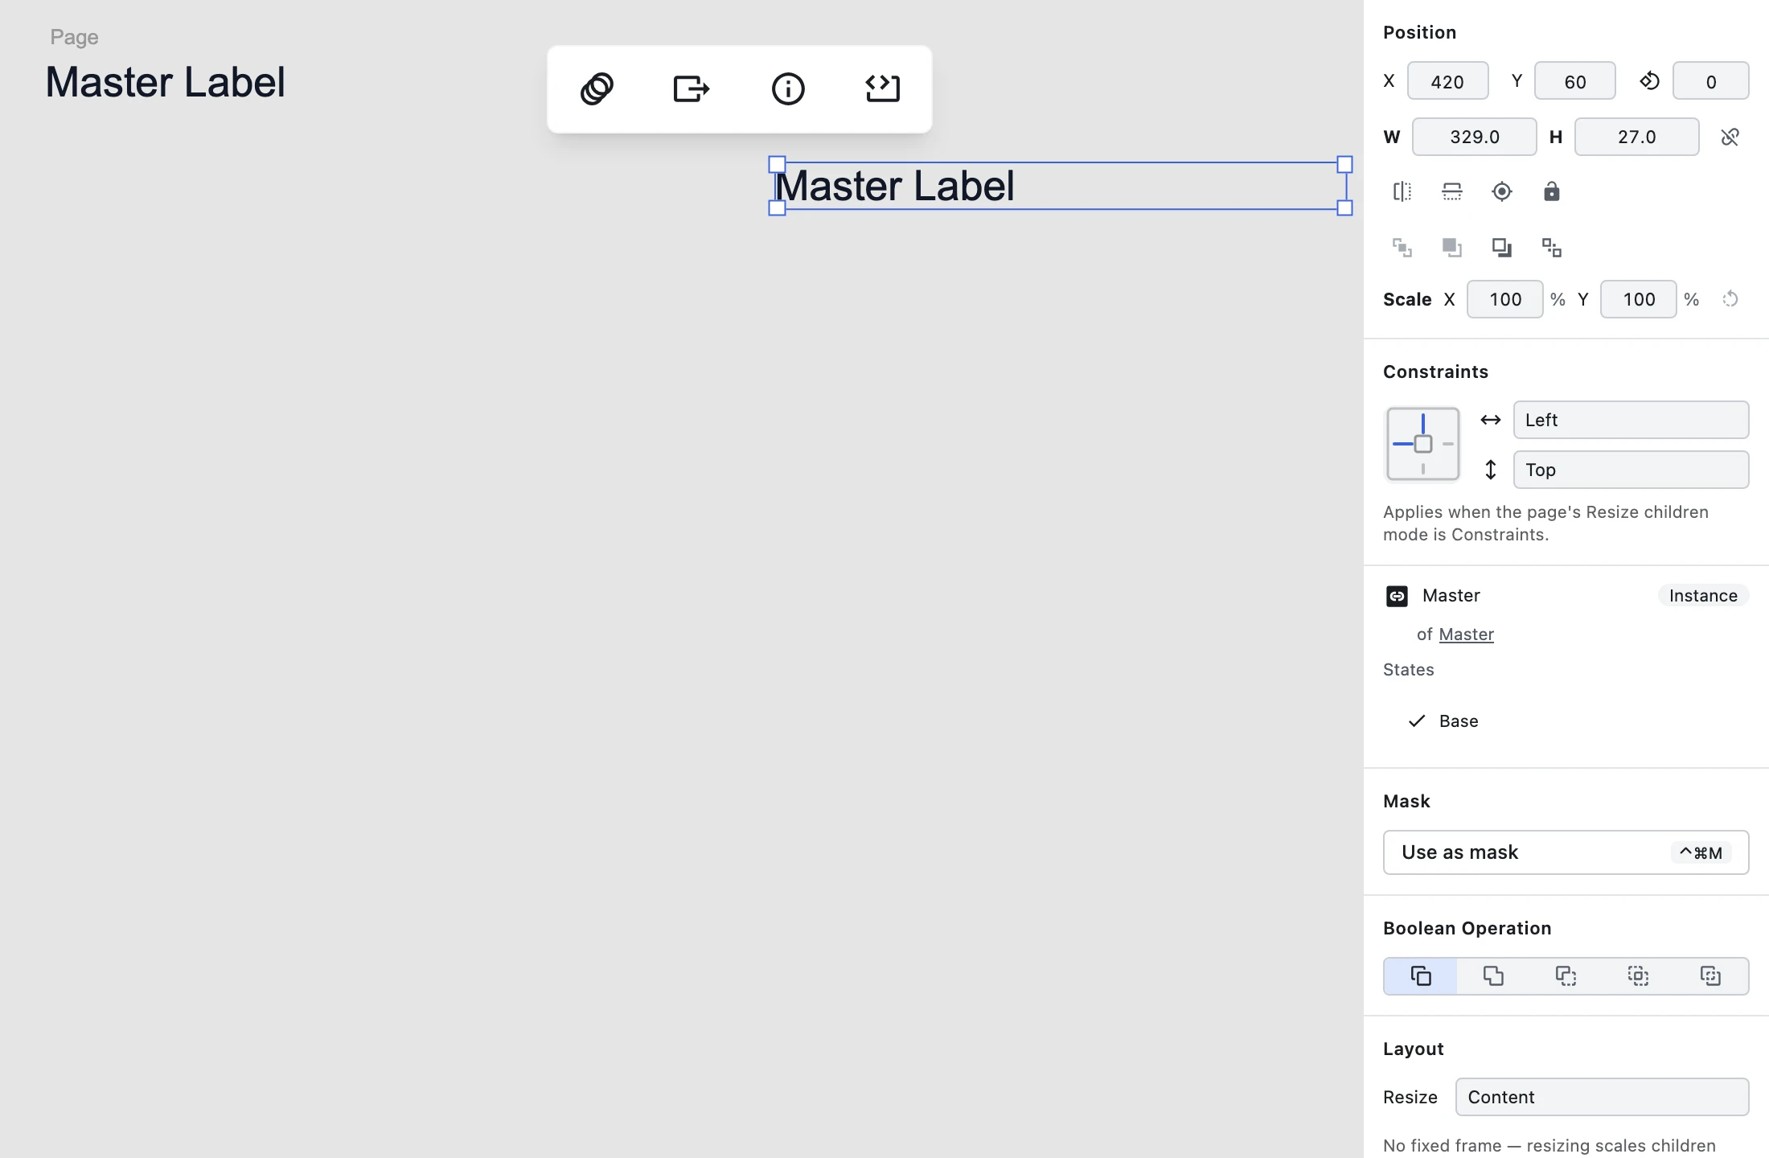Open the vertical constraint Top dropdown
This screenshot has width=1769, height=1158.
pyautogui.click(x=1631, y=470)
